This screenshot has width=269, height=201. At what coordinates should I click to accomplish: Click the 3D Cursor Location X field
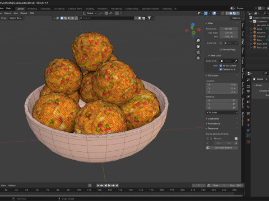pyautogui.click(x=222, y=85)
